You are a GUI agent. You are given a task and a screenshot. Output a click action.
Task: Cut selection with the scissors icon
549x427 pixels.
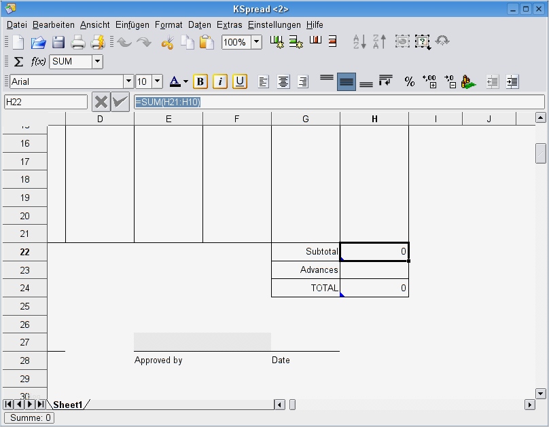pos(167,42)
